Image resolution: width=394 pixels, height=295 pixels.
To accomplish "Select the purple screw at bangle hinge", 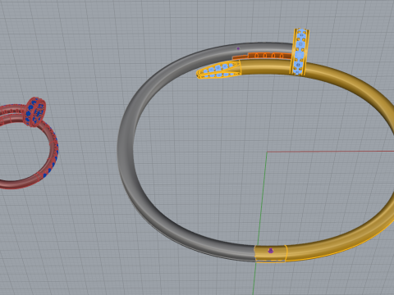I will point(271,251).
